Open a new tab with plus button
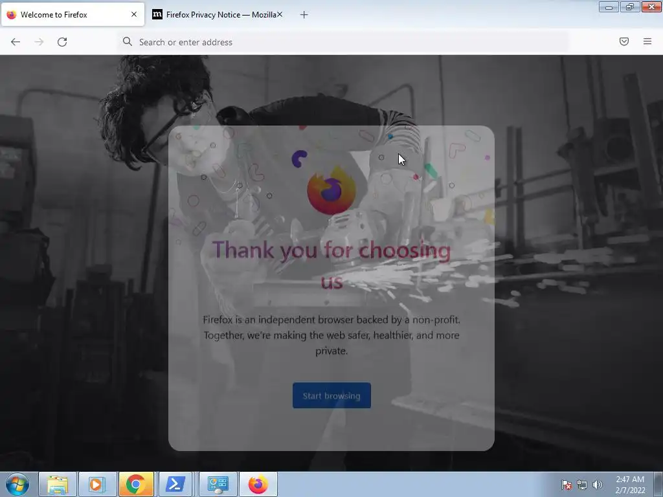The width and height of the screenshot is (663, 497). pyautogui.click(x=304, y=15)
